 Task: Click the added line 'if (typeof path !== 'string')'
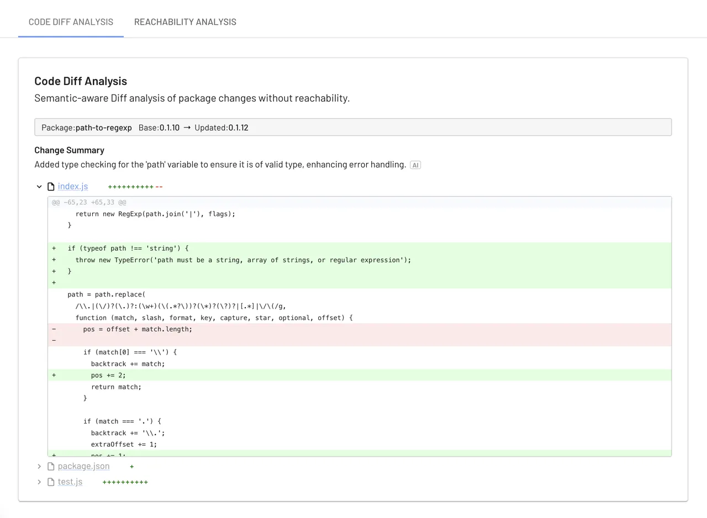click(360, 249)
